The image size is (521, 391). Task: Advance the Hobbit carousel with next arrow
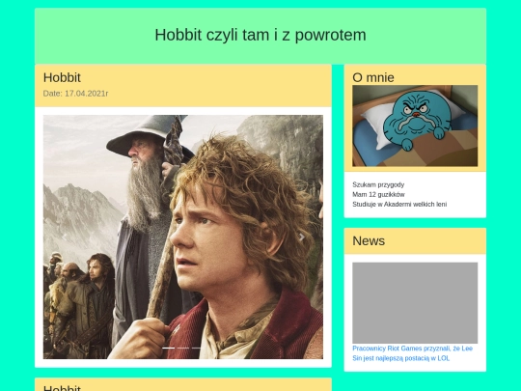(x=302, y=237)
